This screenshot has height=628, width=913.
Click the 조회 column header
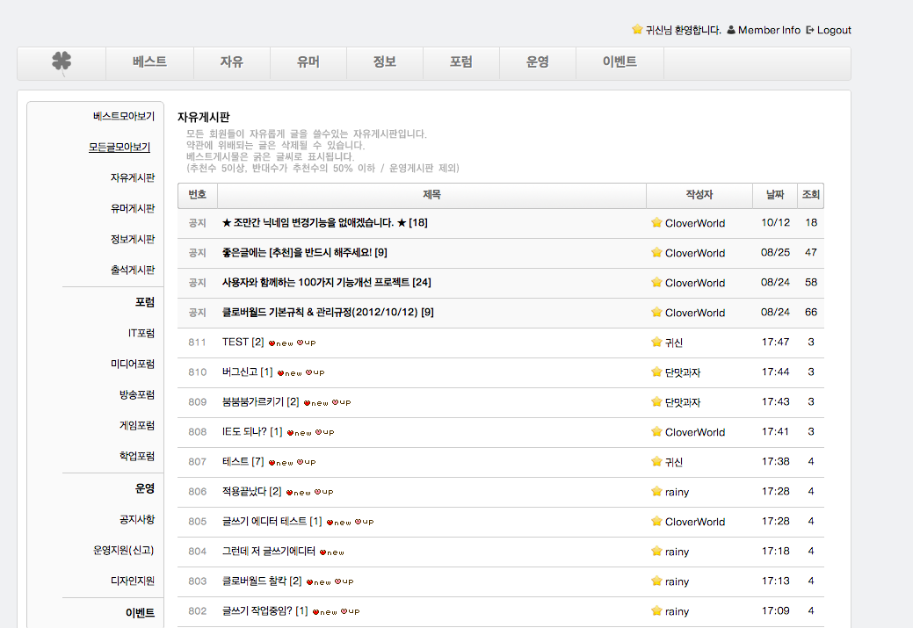[810, 195]
